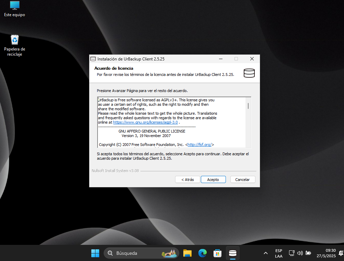Viewport: 344px width, 261px height.
Task: Click the battery icon in system tray
Action: point(308,253)
